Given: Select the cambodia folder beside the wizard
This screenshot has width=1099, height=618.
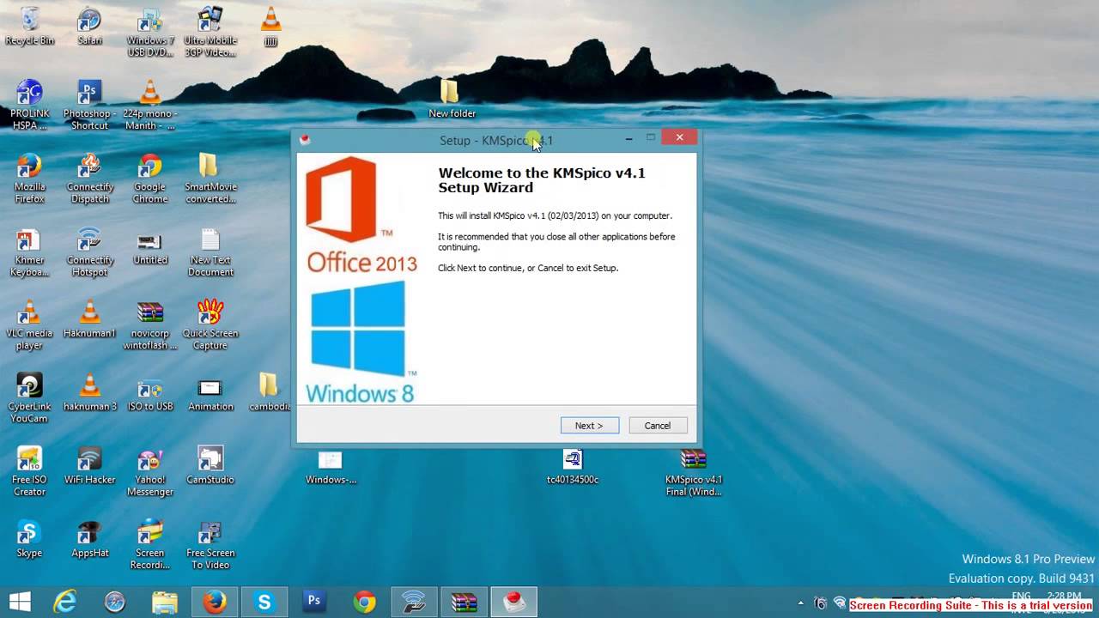Looking at the screenshot, I should [x=270, y=392].
